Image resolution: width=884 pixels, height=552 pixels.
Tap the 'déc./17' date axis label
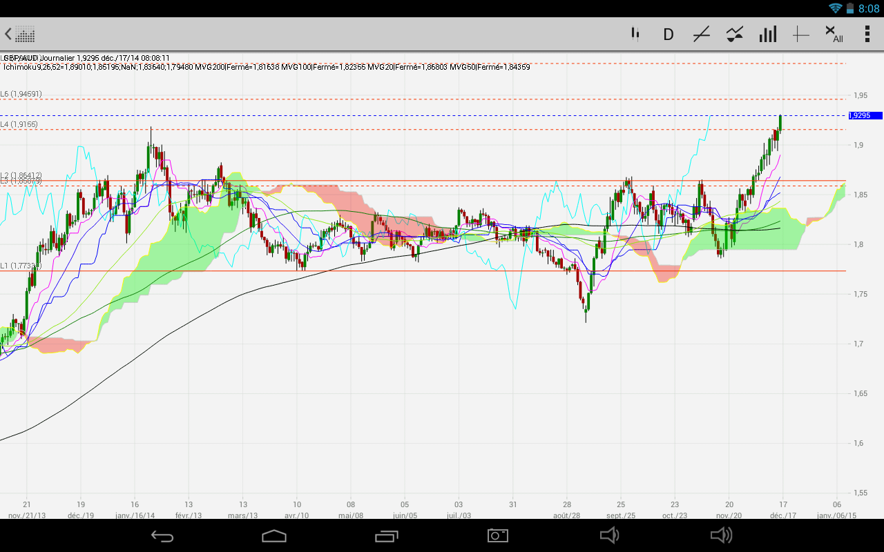[782, 515]
